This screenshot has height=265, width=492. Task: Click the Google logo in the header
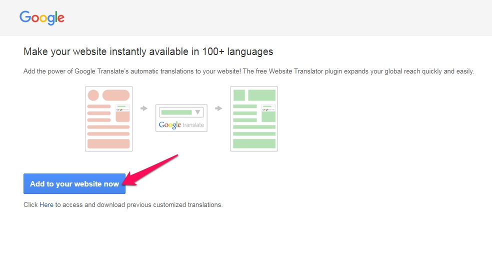pos(41,18)
